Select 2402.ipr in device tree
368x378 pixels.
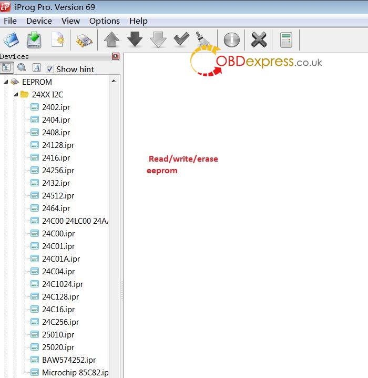pos(56,107)
